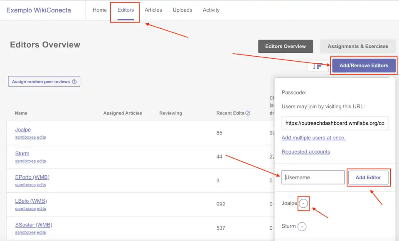Open the Editors tab

[x=126, y=10]
